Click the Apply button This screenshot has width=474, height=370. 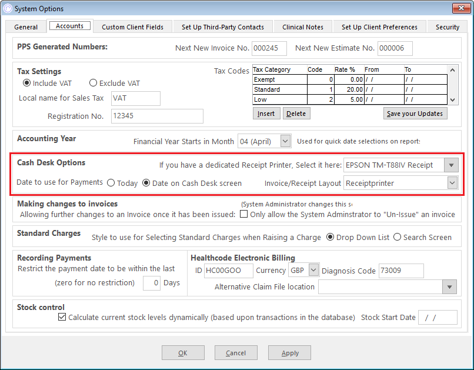click(x=289, y=353)
